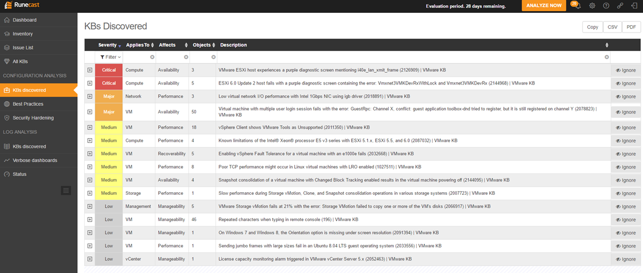
Task: Click the Inventory icon in sidebar
Action: [7, 34]
